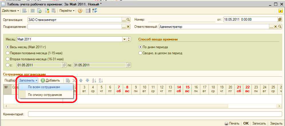Click ellipsis select button in Организация field
The height and width of the screenshot is (126, 285).
coord(124,20)
